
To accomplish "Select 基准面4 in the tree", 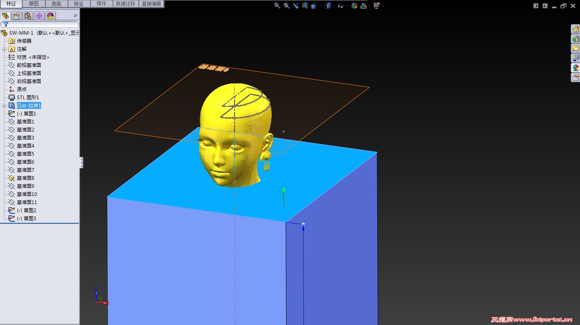I will pyautogui.click(x=21, y=146).
